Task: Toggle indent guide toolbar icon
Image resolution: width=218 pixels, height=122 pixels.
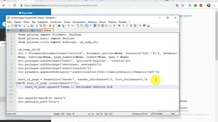Action: [x=95, y=26]
